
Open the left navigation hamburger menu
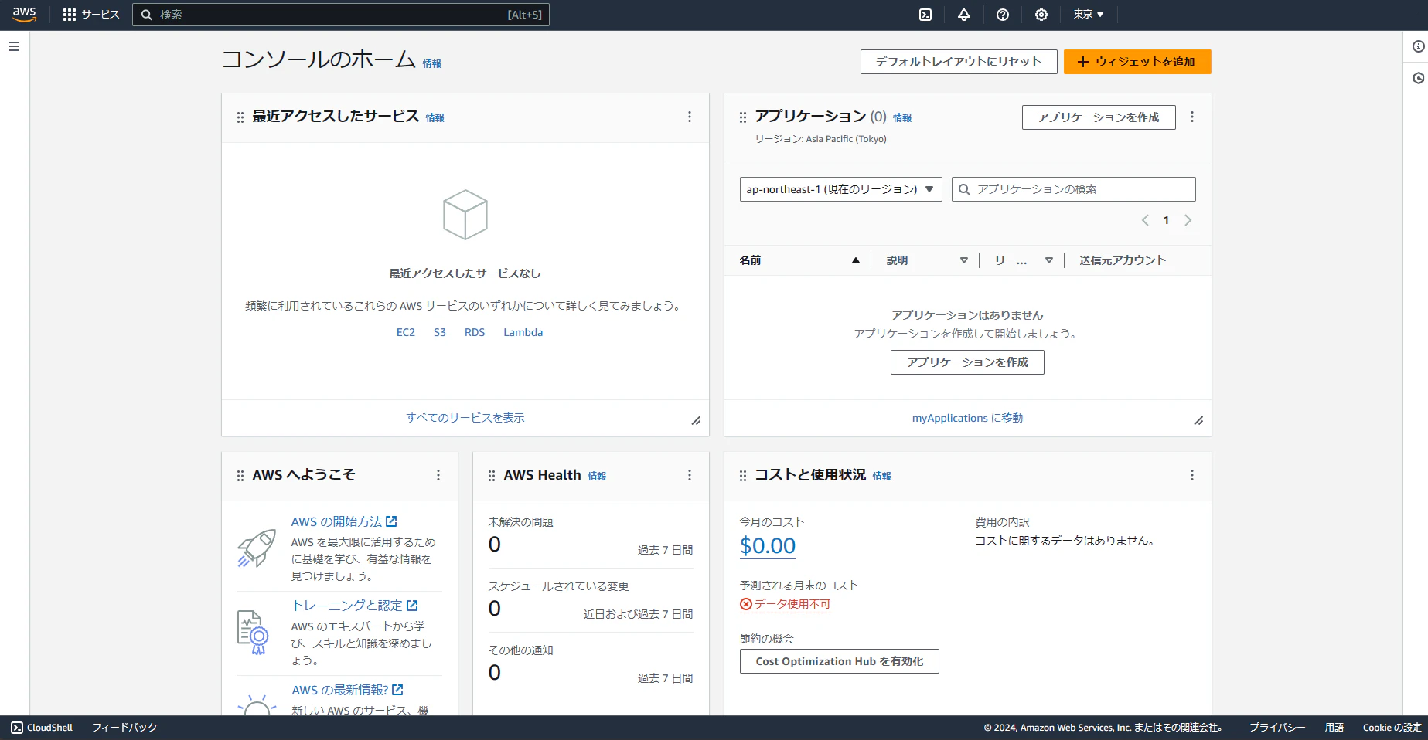[x=14, y=46]
